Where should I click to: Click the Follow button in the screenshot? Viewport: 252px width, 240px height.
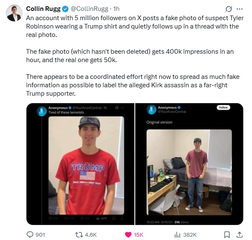click(223, 107)
